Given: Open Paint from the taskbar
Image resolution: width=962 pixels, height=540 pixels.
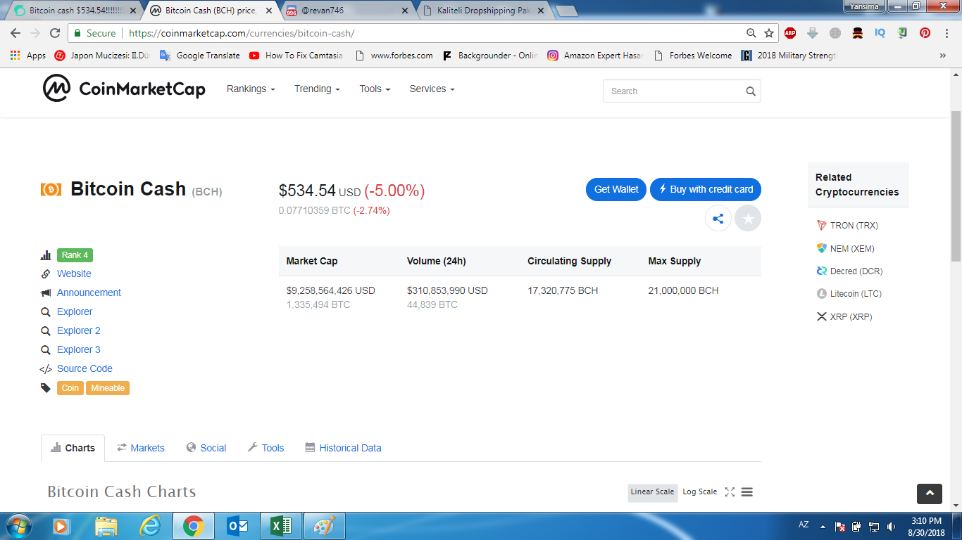Looking at the screenshot, I should click(x=325, y=526).
